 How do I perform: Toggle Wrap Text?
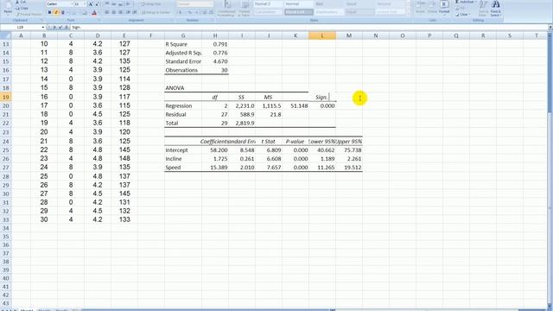[x=152, y=3]
